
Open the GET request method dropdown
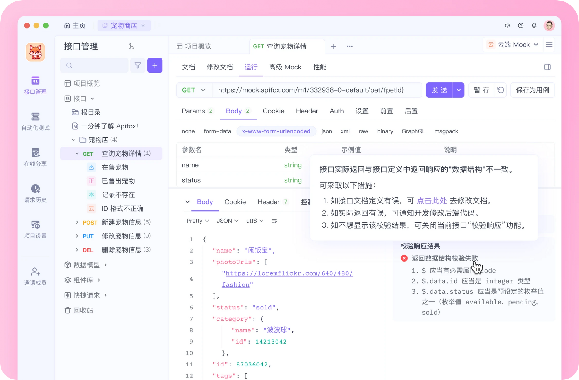[194, 90]
